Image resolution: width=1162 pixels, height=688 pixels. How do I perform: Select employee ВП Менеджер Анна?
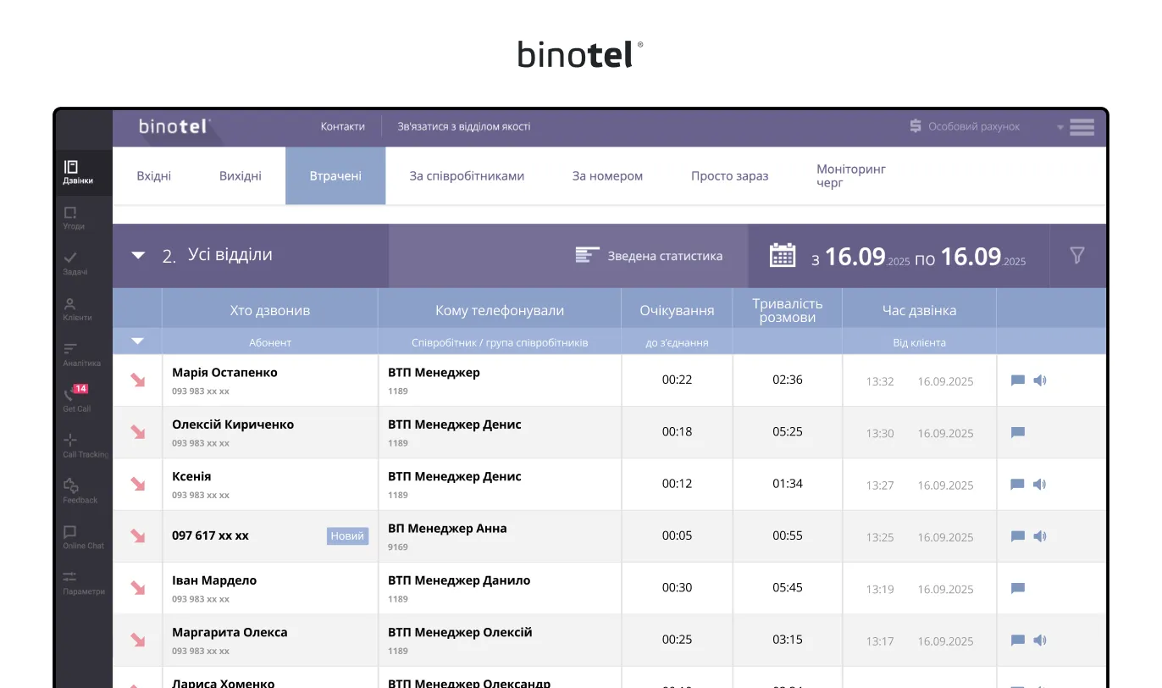click(447, 528)
